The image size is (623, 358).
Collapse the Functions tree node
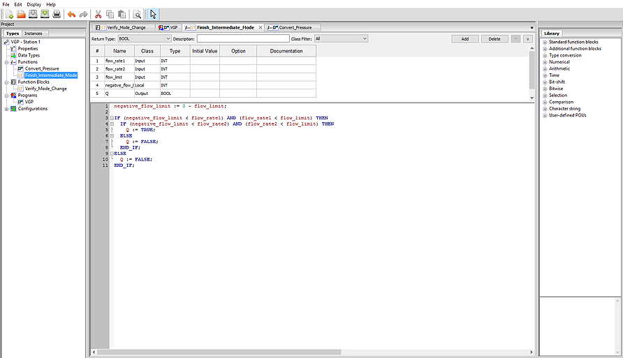[6, 62]
